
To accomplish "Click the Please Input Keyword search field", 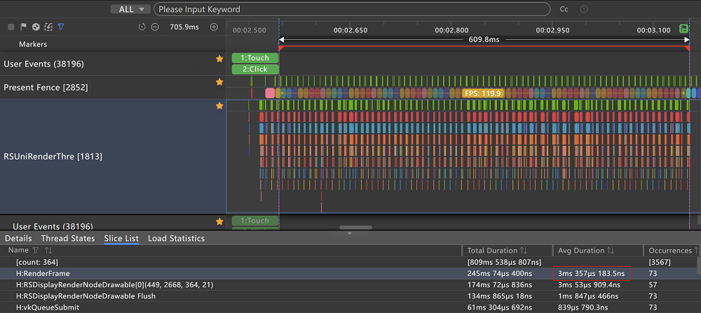I will [x=351, y=9].
